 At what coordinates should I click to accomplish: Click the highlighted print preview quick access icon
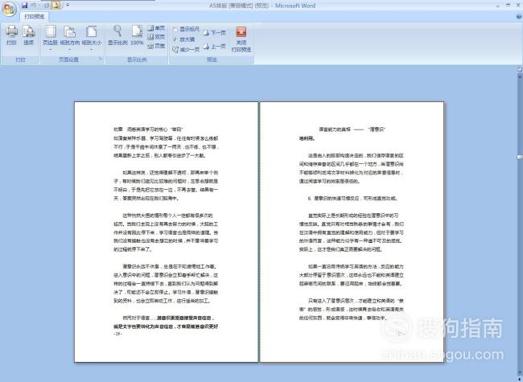56,5
